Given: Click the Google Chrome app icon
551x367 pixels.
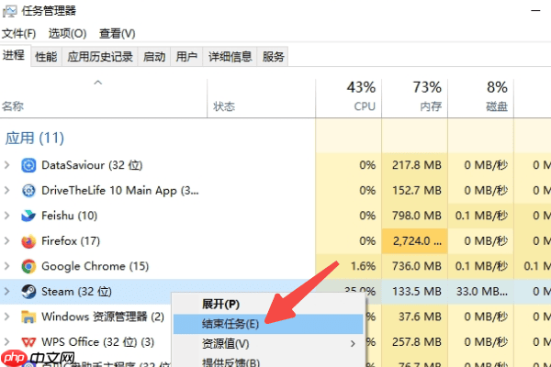Looking at the screenshot, I should pos(28,266).
